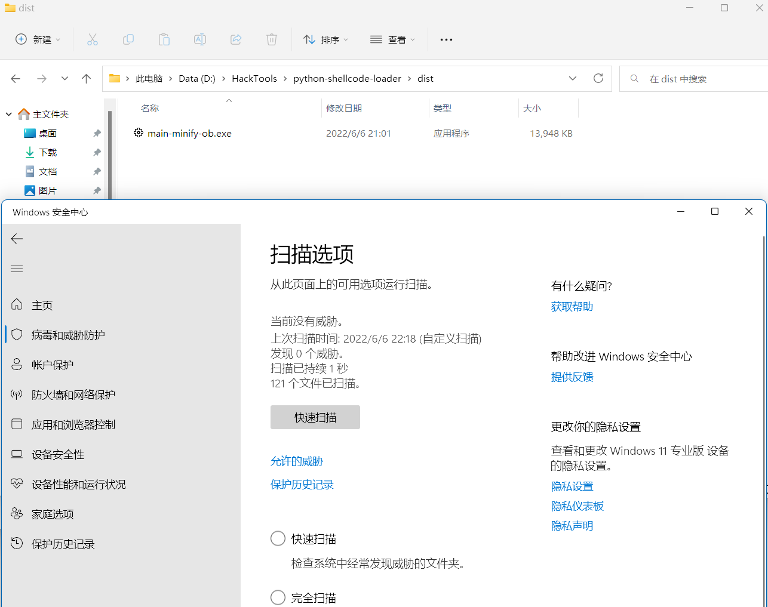Open the 允许的威胁 link

[297, 461]
